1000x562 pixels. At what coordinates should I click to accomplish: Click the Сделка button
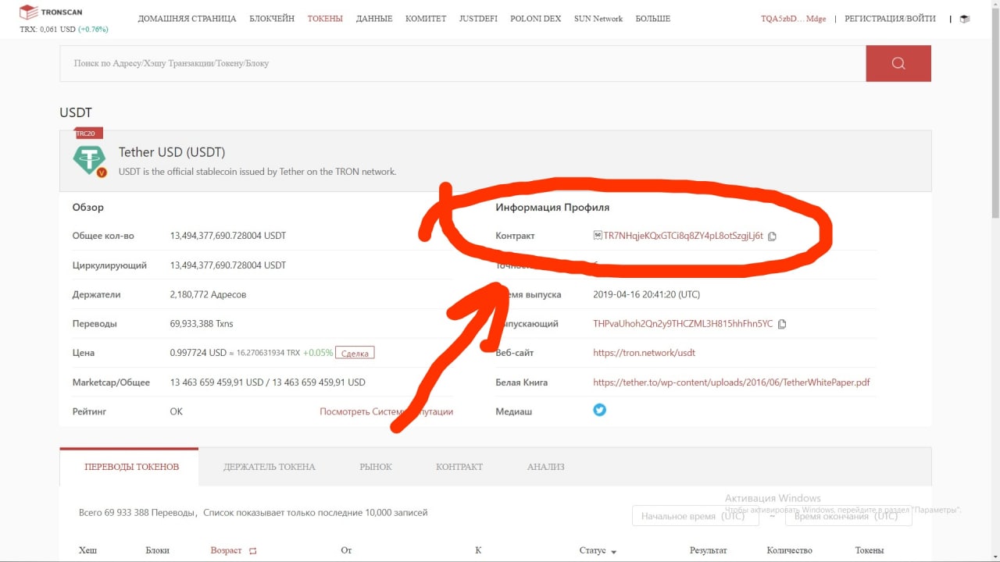coord(355,353)
